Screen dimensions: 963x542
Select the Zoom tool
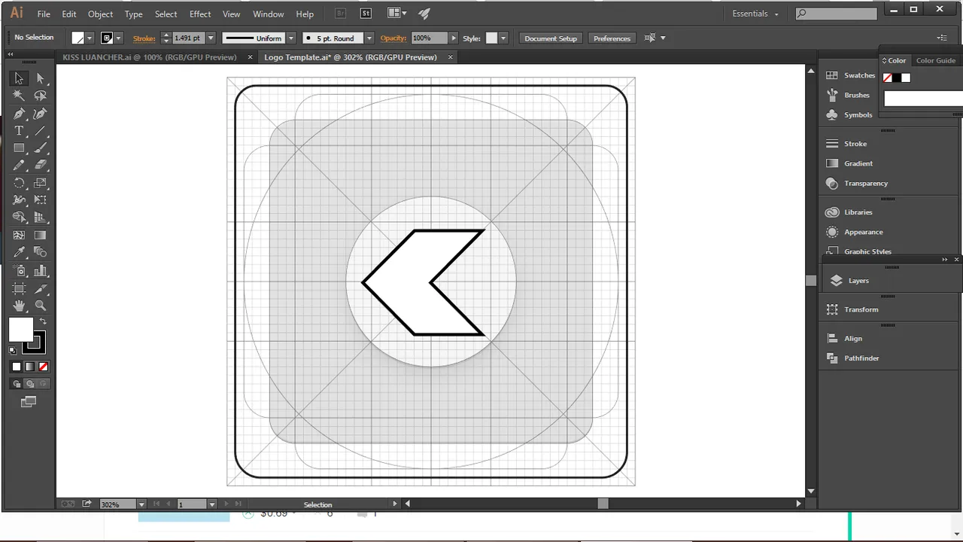41,306
